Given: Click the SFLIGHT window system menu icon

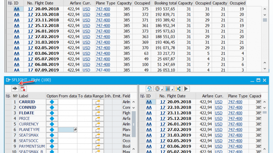Looking at the screenshot, I should point(8,80).
